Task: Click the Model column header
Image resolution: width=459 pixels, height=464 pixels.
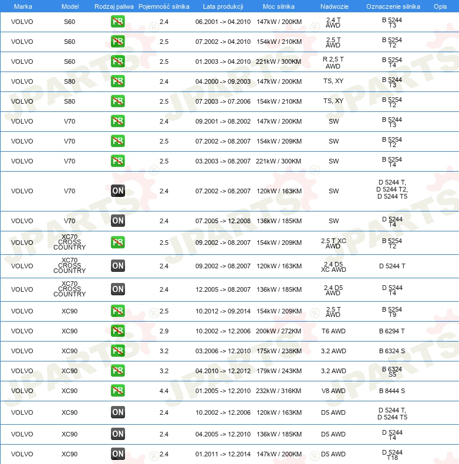Action: pyautogui.click(x=70, y=6)
